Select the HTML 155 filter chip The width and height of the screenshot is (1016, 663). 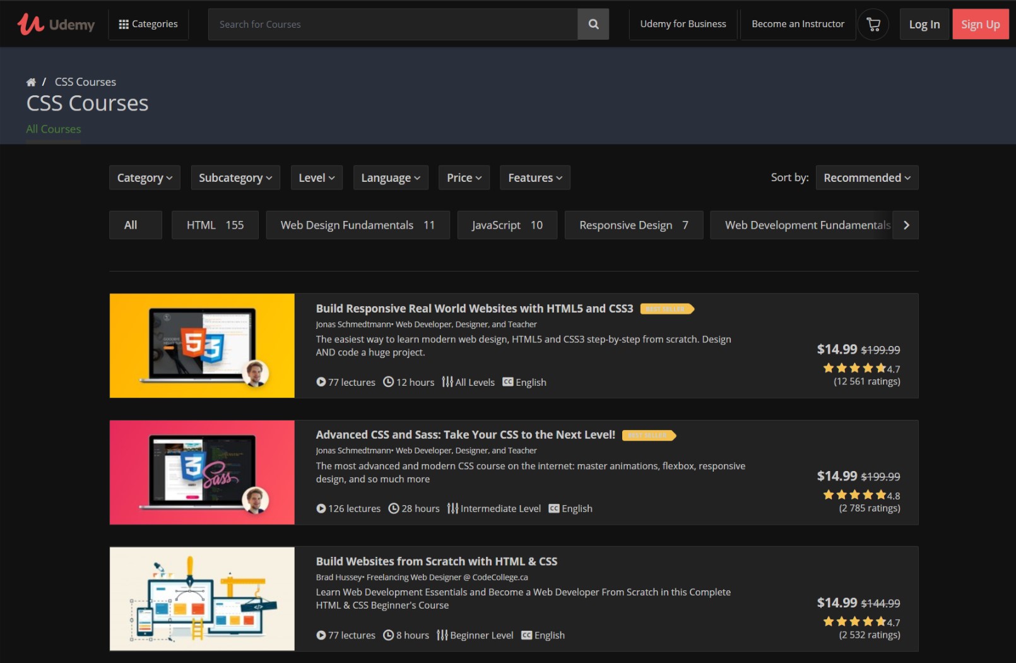pyautogui.click(x=215, y=225)
